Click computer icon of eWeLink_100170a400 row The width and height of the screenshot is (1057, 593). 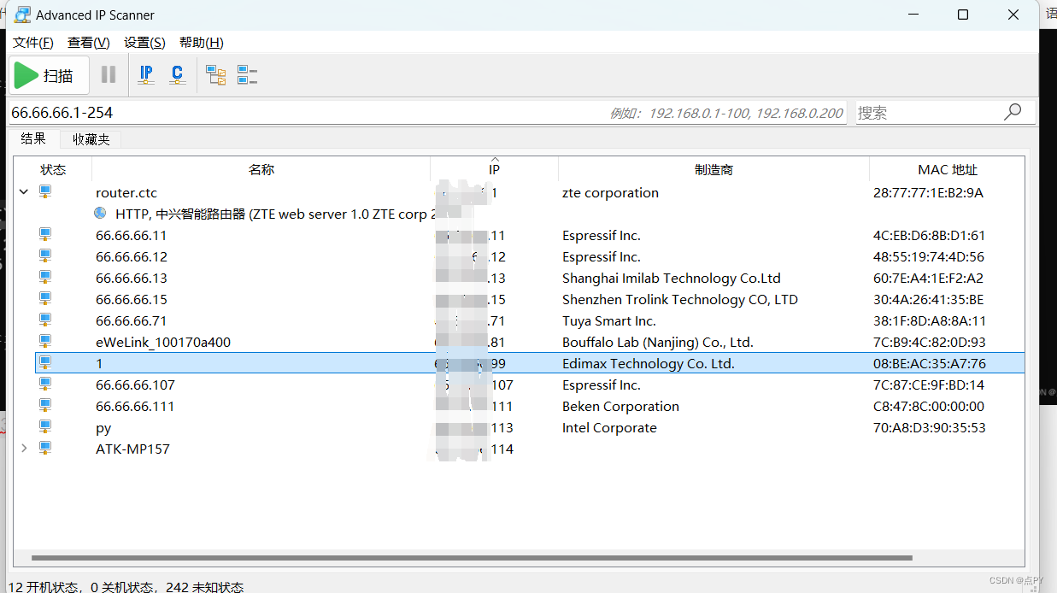pos(45,342)
